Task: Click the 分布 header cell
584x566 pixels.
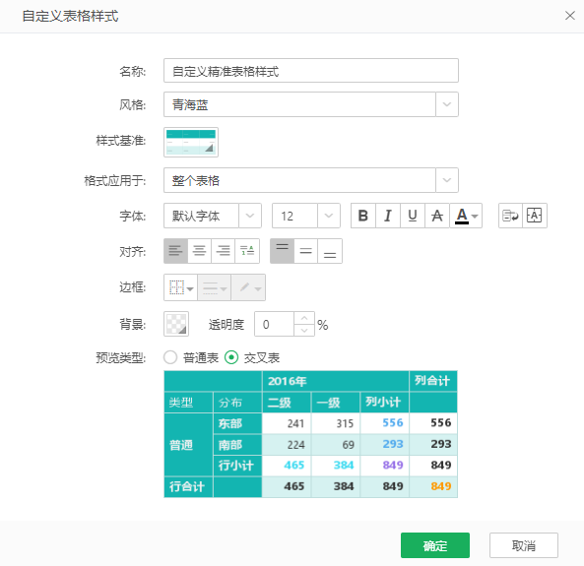Action: click(237, 403)
